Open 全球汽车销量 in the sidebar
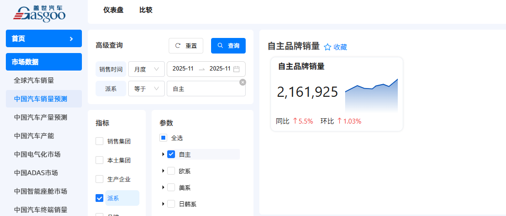The width and height of the screenshot is (506, 216). pos(34,80)
